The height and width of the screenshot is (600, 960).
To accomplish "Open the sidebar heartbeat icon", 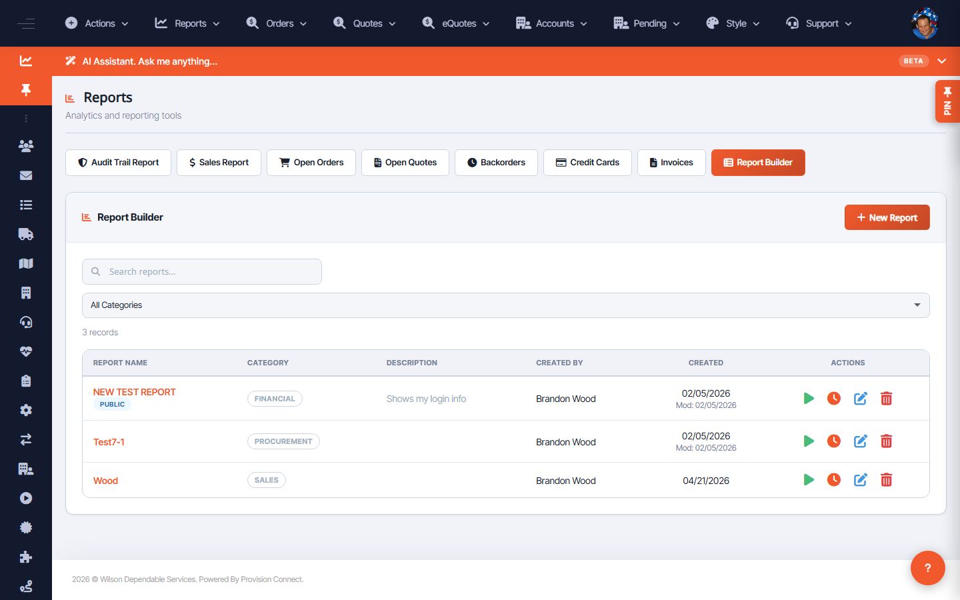I will tap(26, 351).
